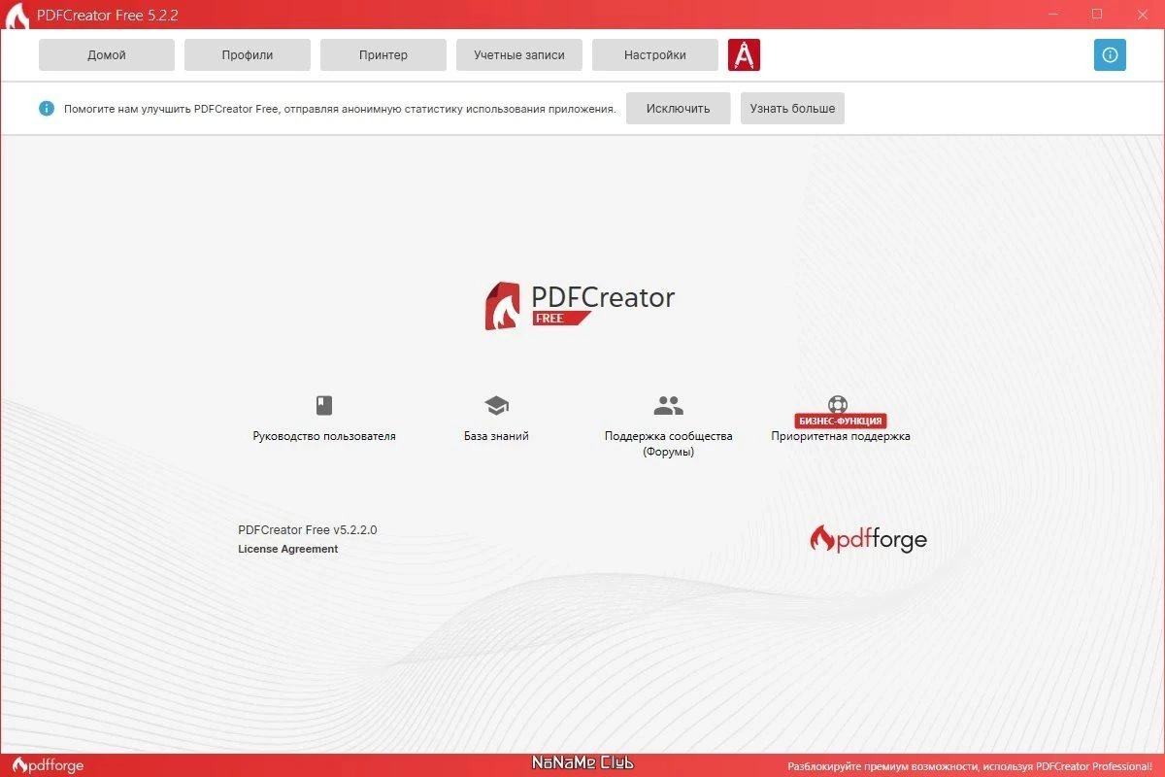Open the Knowledge Base graduation cap icon
1165x777 pixels.
(x=496, y=405)
